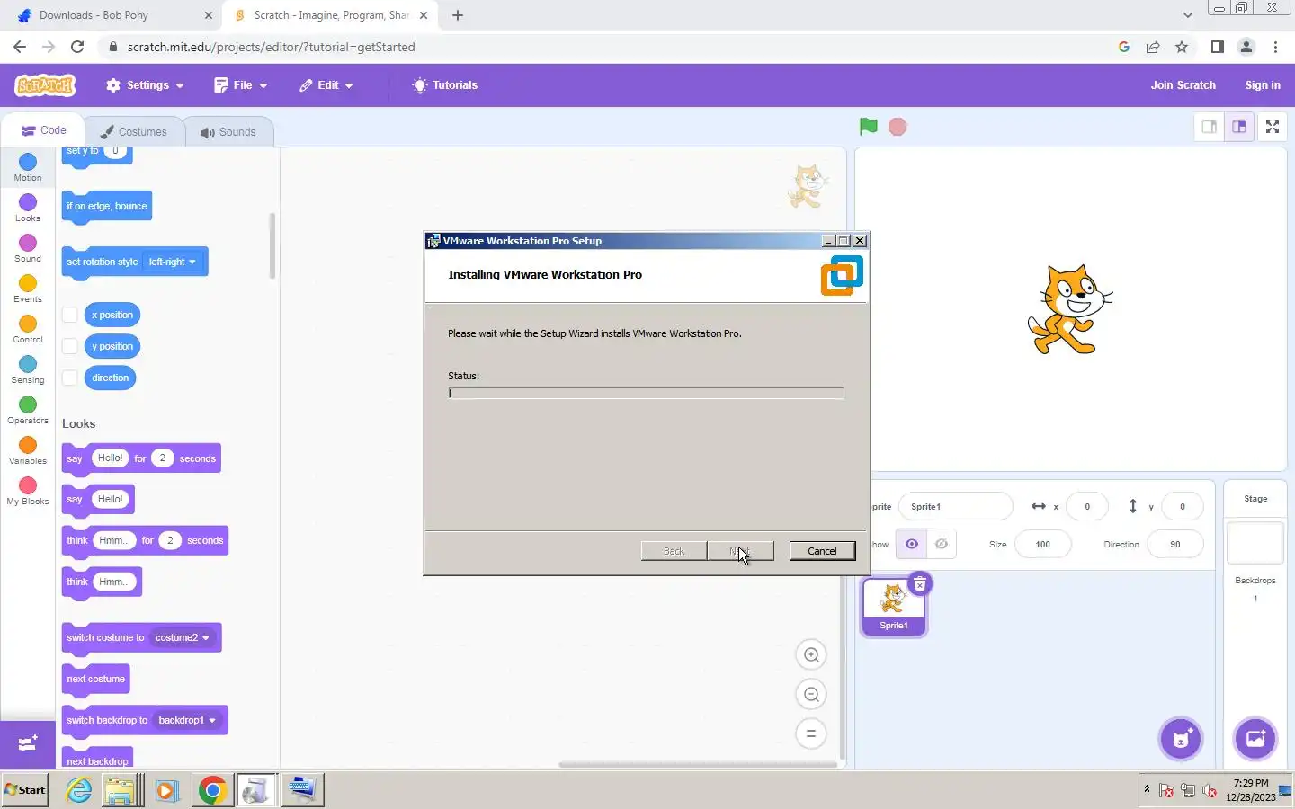Click the Choose a Backdrop button
Screen dimensions: 1295x809
tap(1255, 739)
